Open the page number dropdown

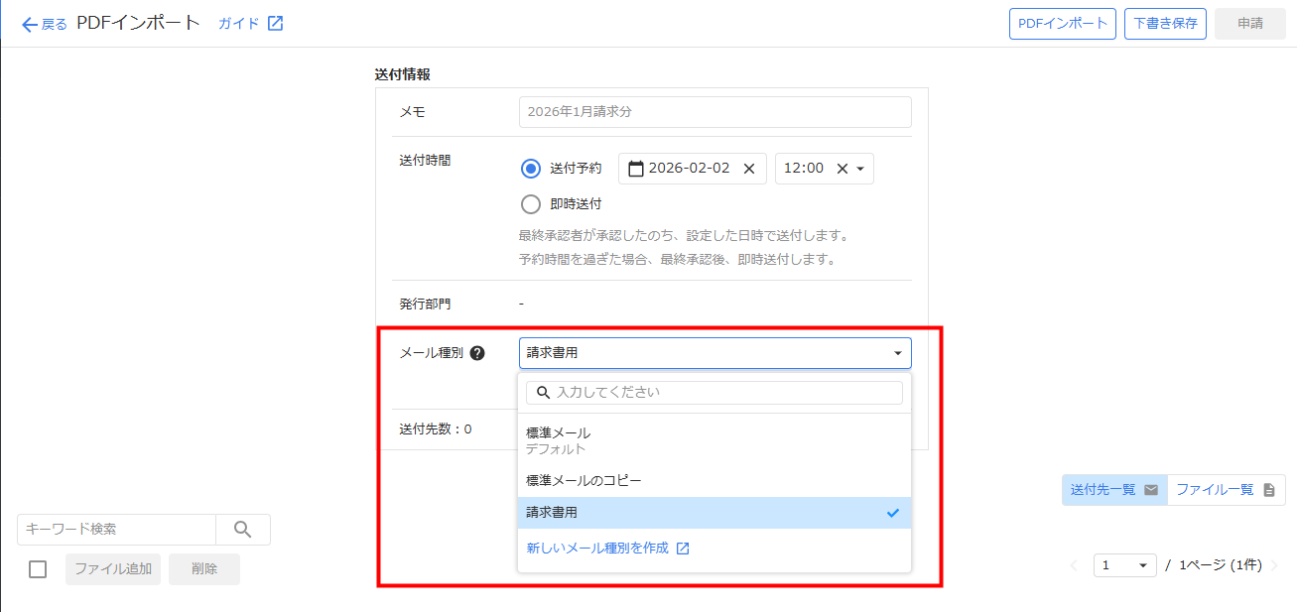tap(1125, 565)
